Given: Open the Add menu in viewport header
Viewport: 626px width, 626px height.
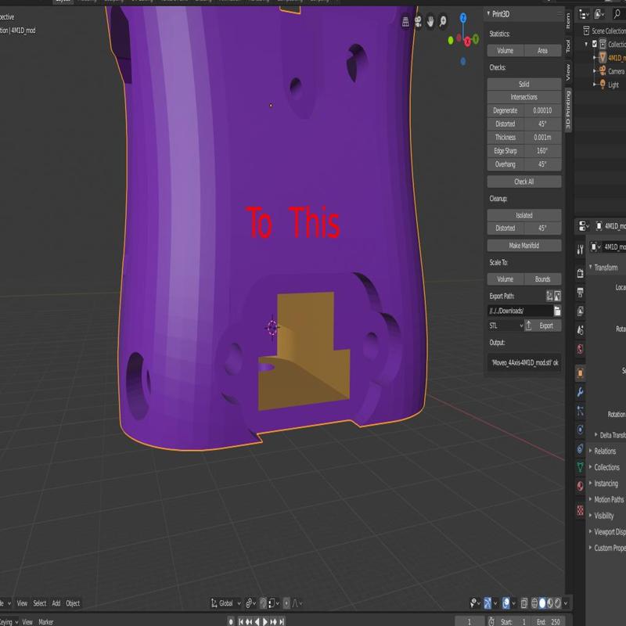Looking at the screenshot, I should [56, 603].
